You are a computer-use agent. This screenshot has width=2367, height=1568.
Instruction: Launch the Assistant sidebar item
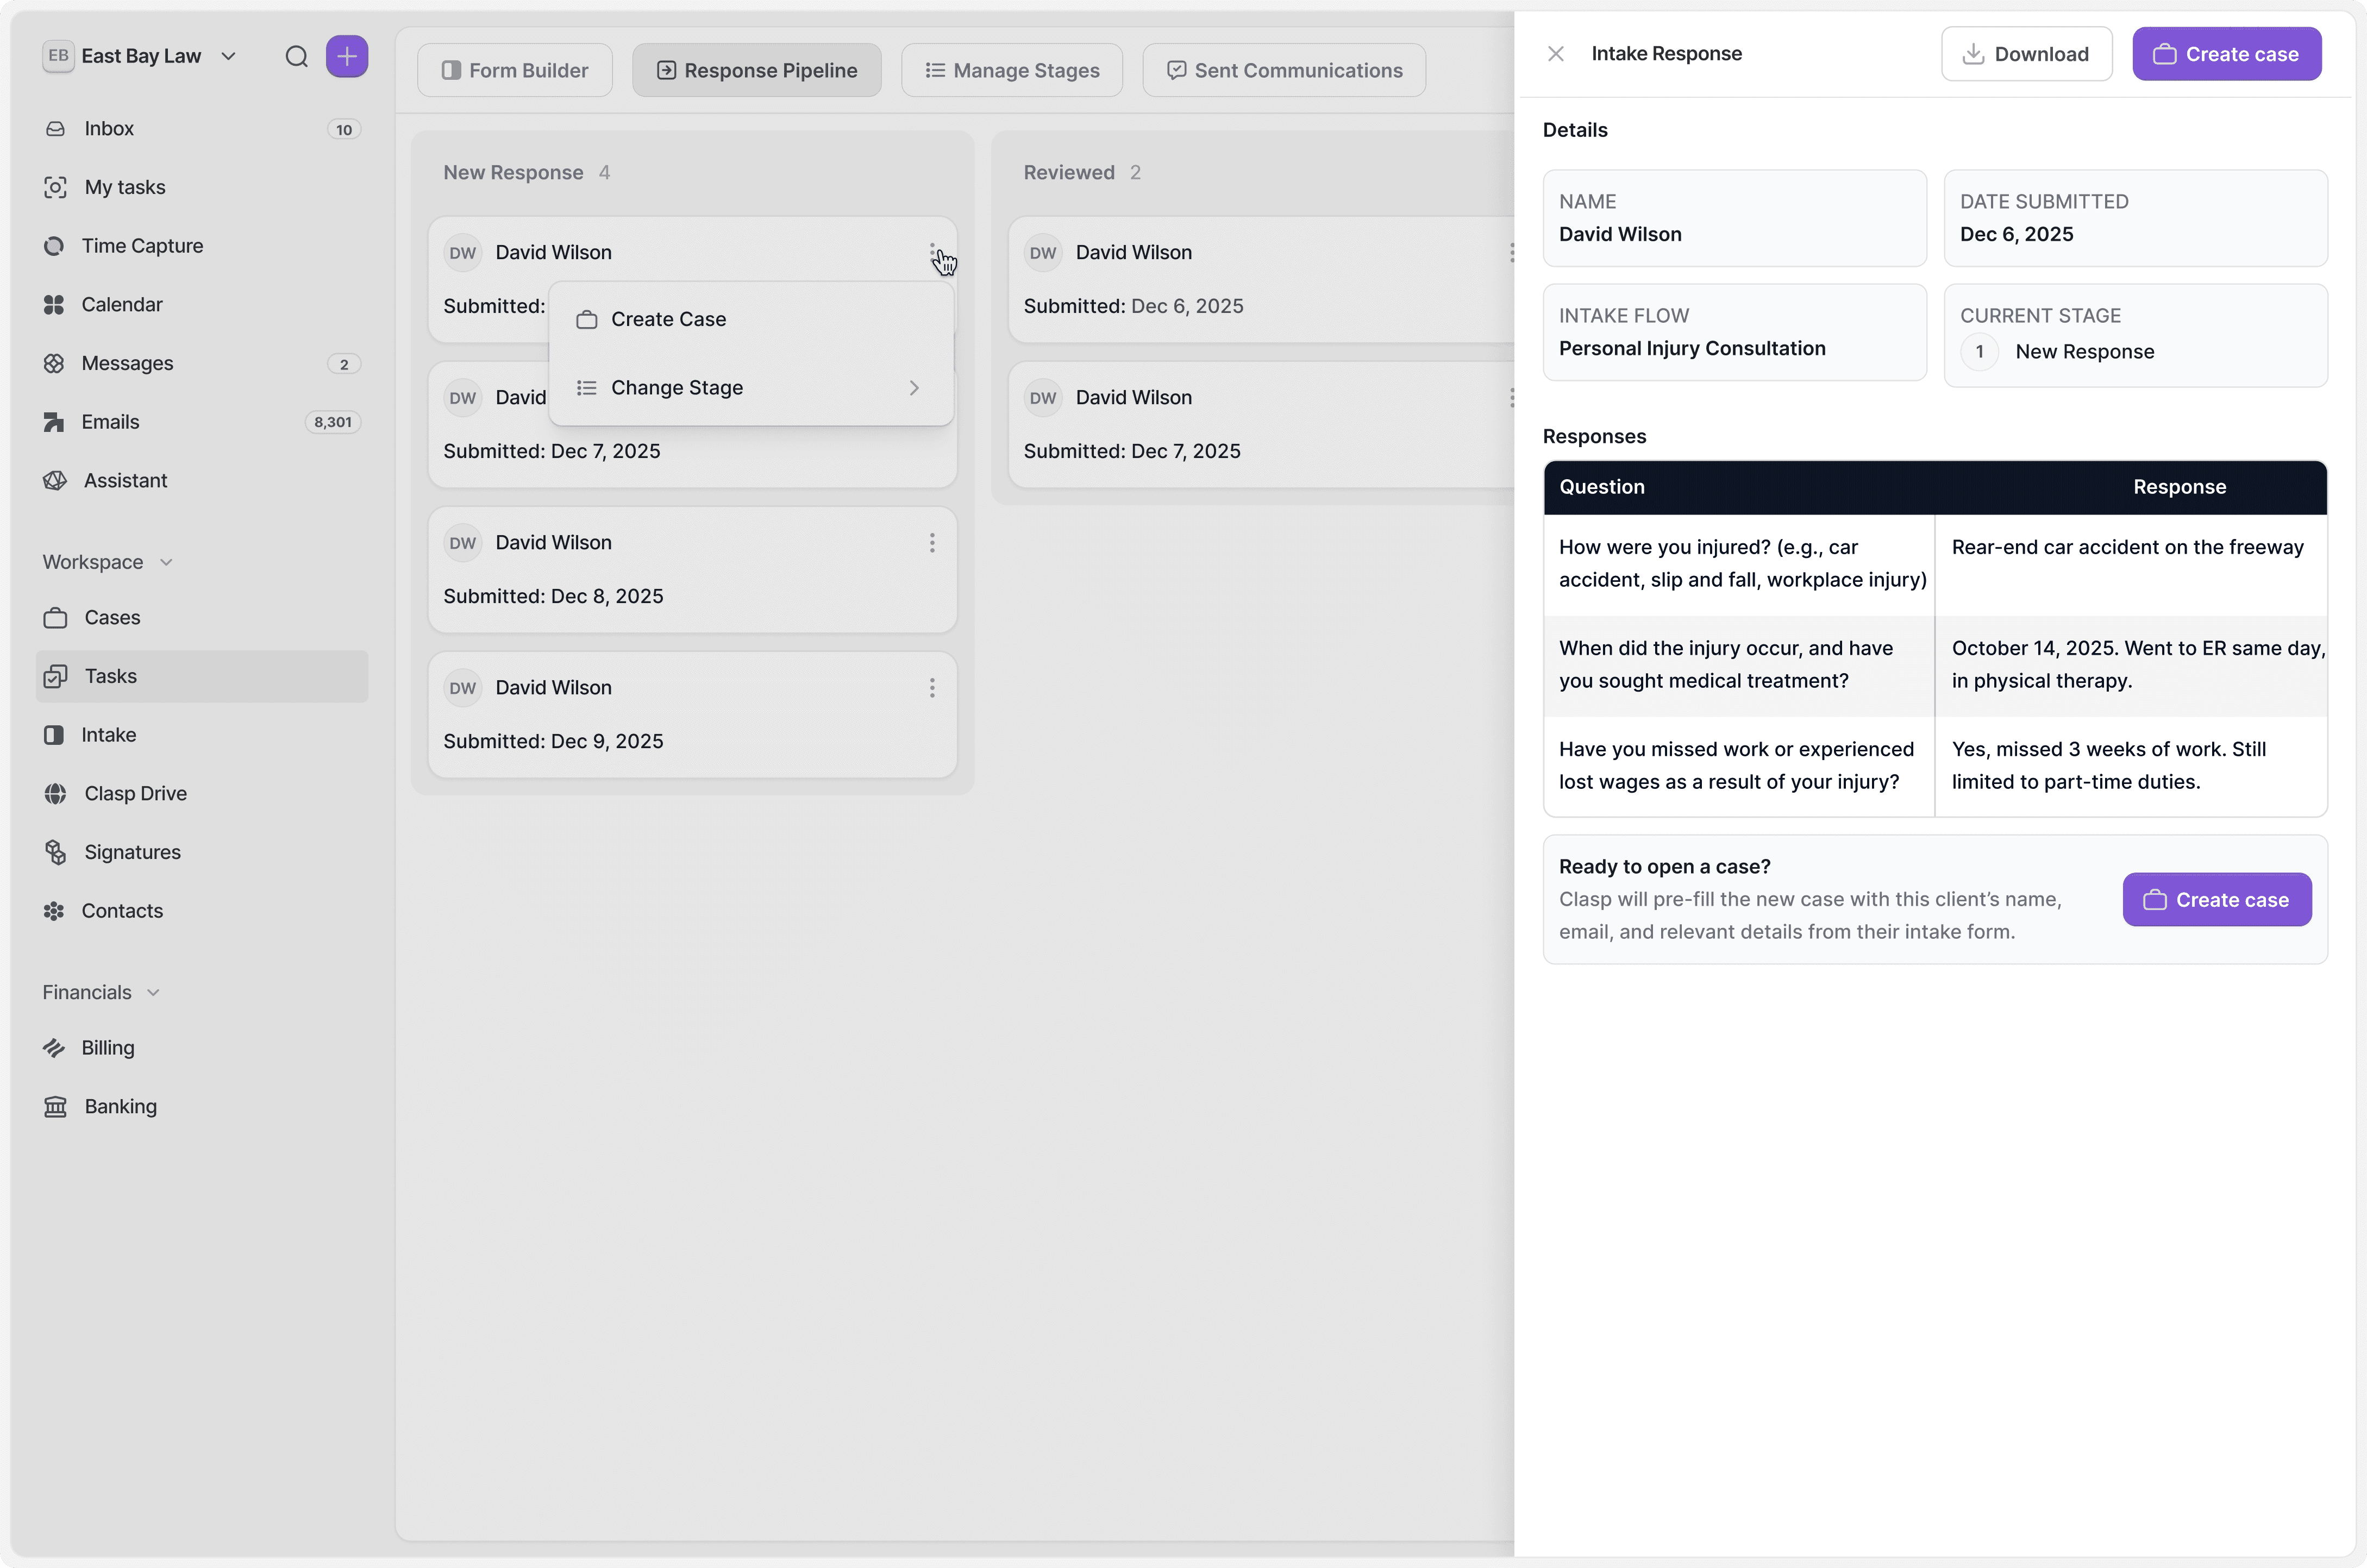tap(201, 481)
